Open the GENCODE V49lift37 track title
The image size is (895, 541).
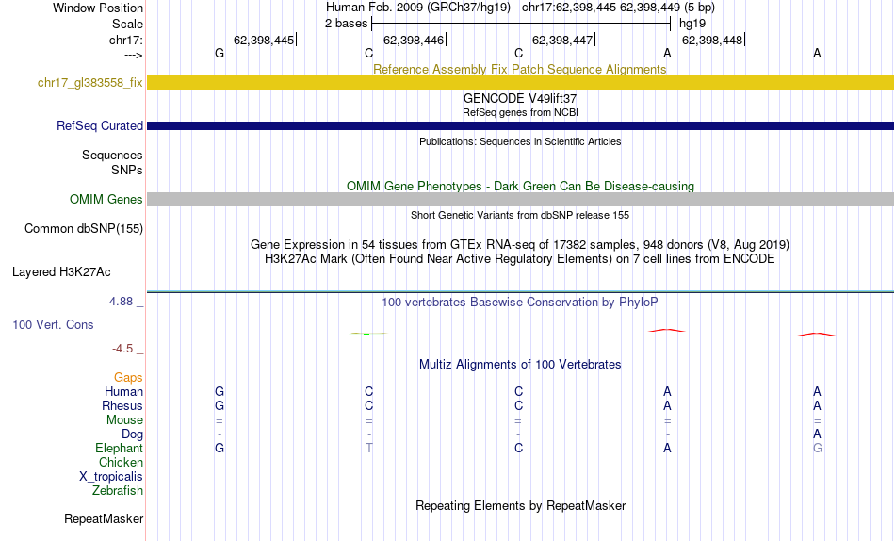click(520, 98)
